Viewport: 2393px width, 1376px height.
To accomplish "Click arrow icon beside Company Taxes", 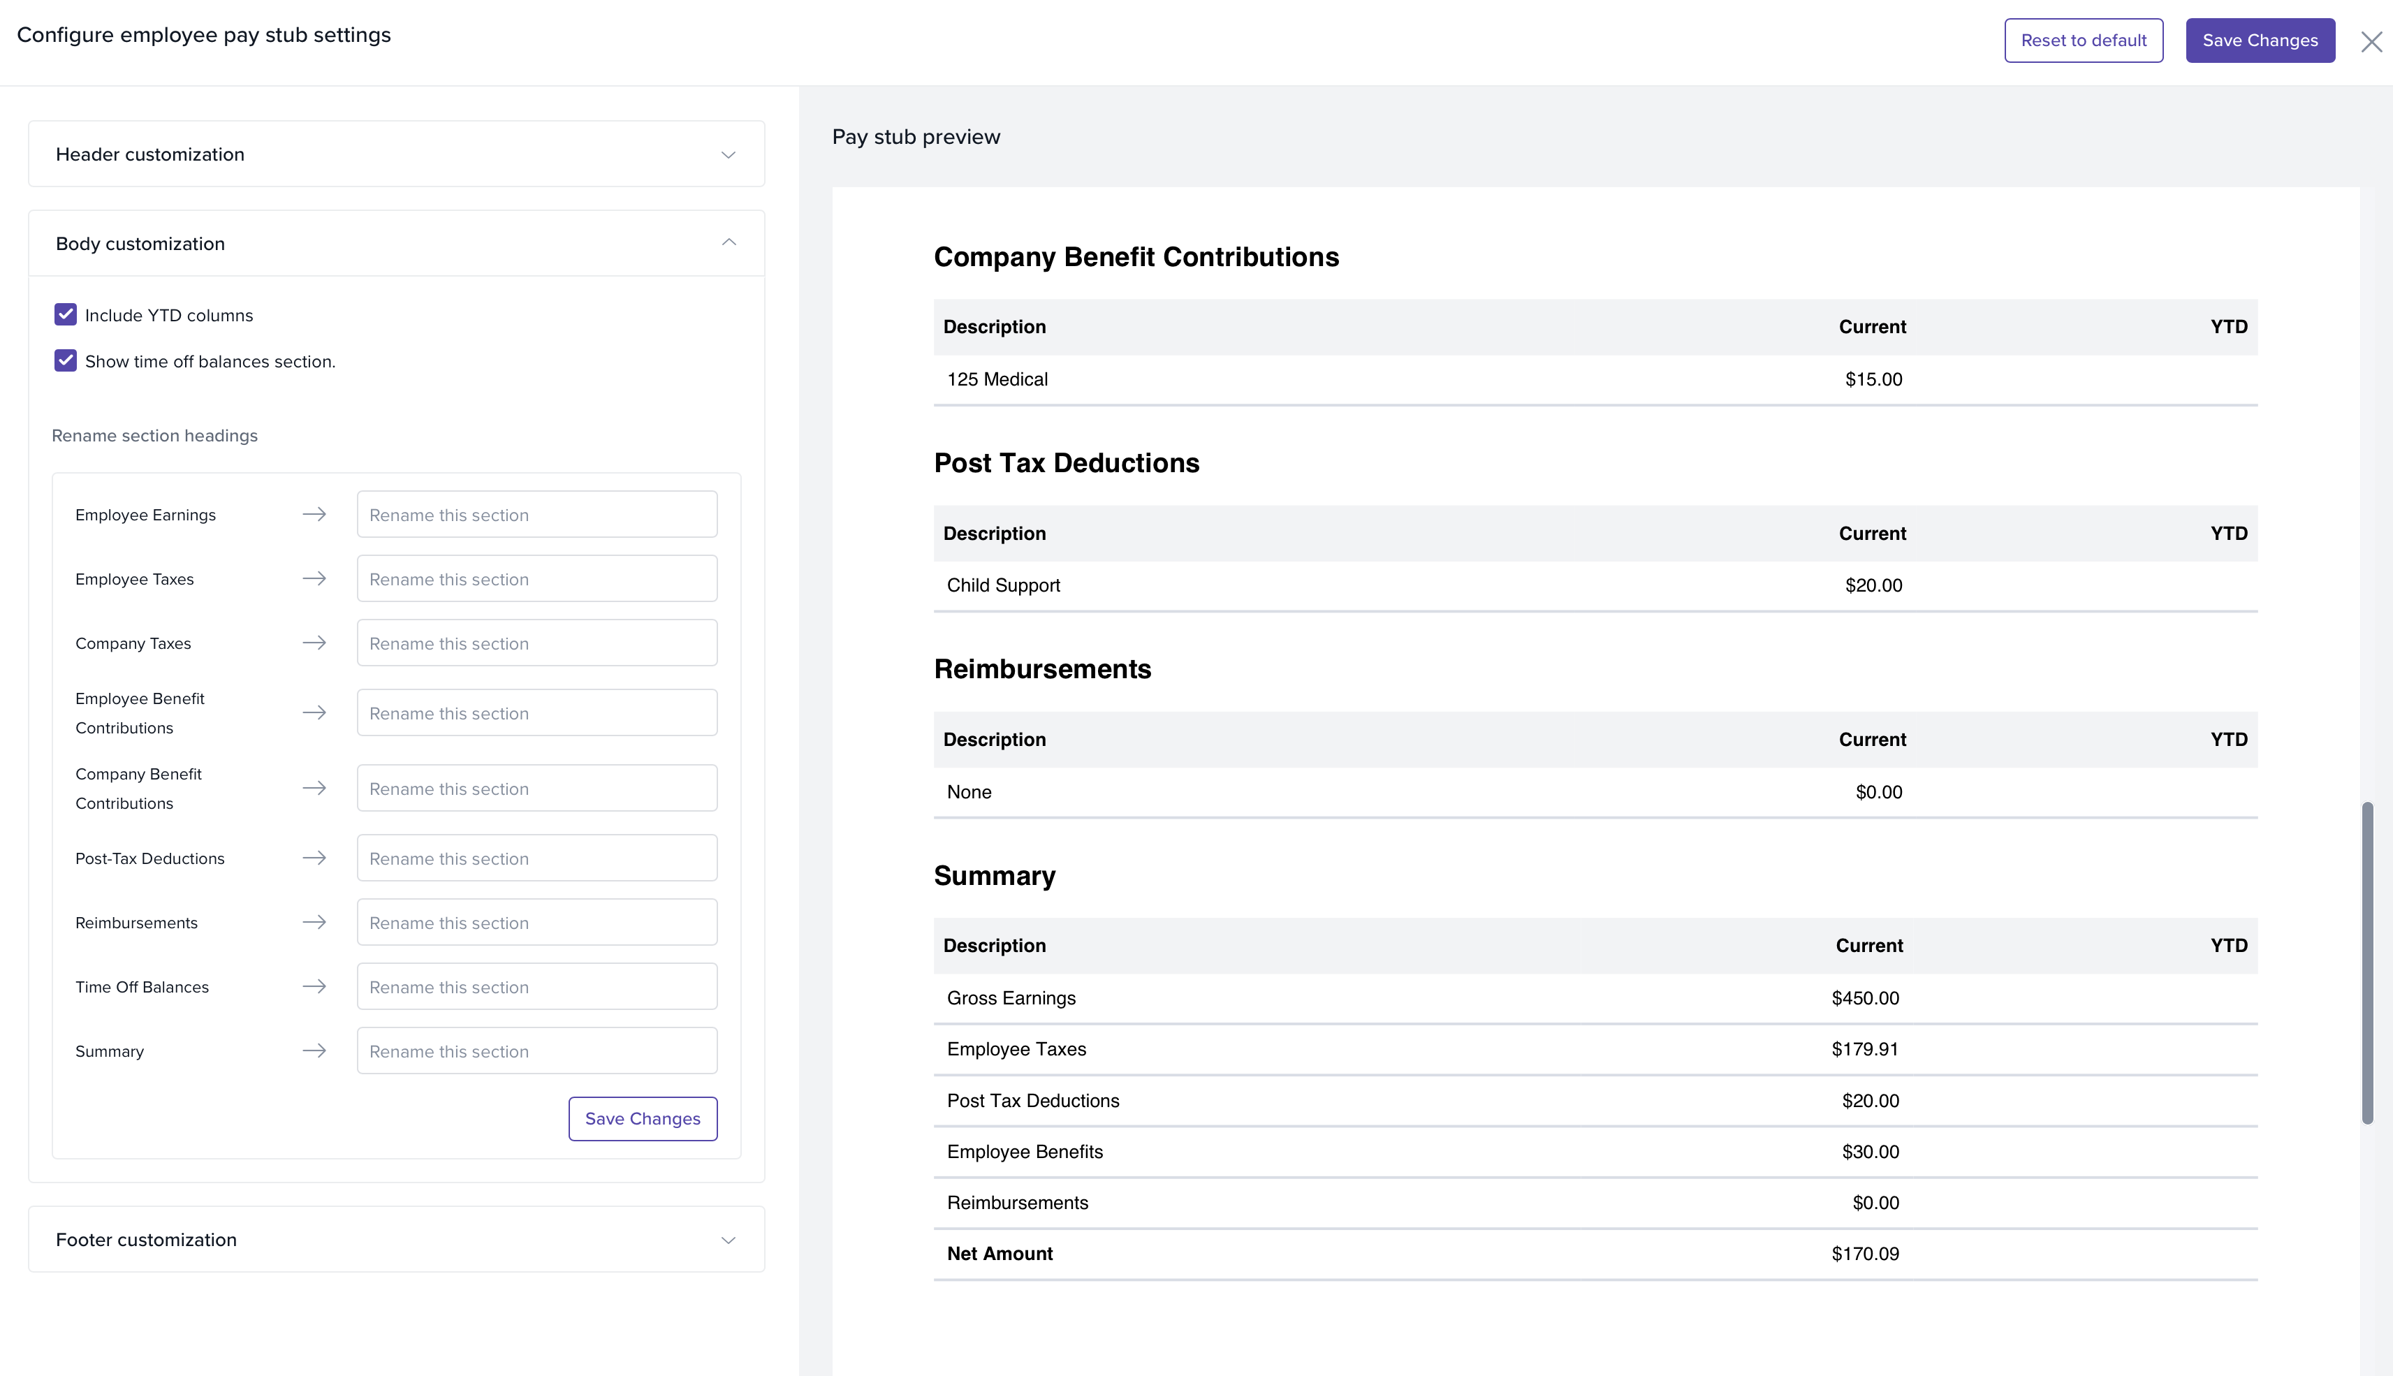I will click(x=314, y=643).
